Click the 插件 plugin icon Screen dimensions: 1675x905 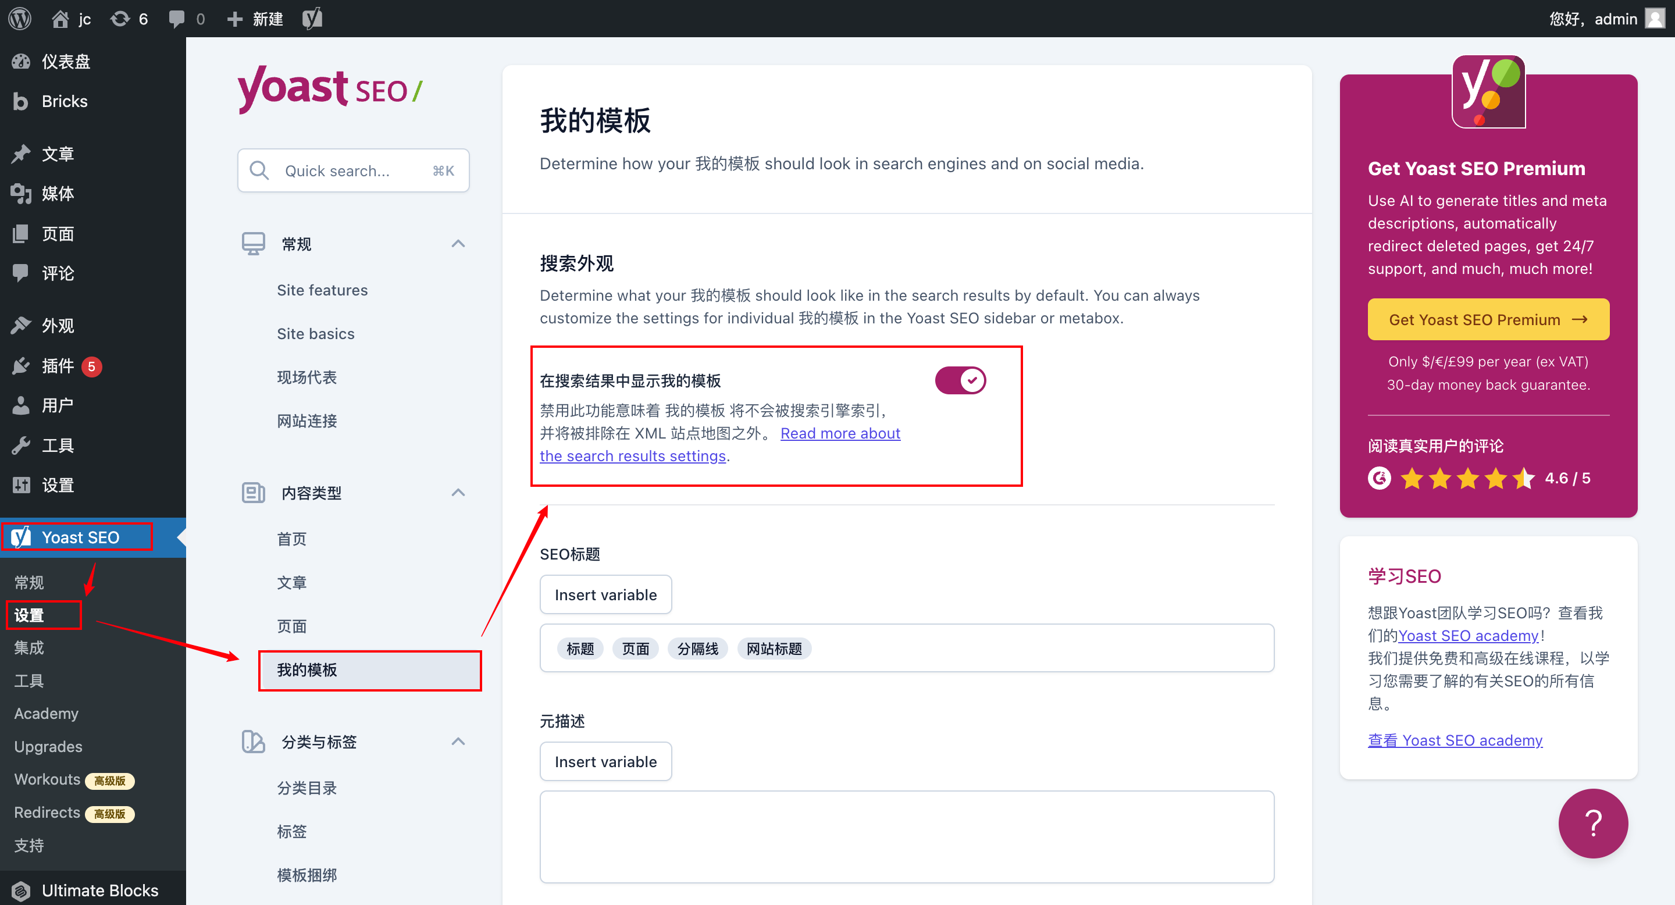pos(21,366)
